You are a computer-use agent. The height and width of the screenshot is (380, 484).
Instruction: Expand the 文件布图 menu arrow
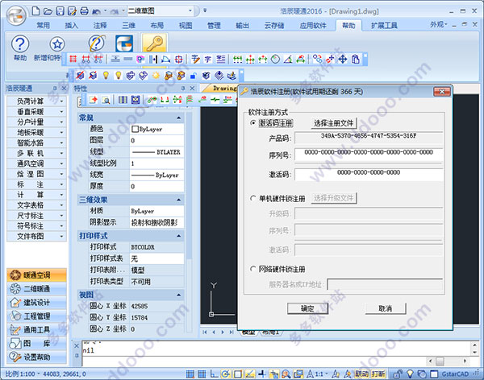[x=62, y=237]
